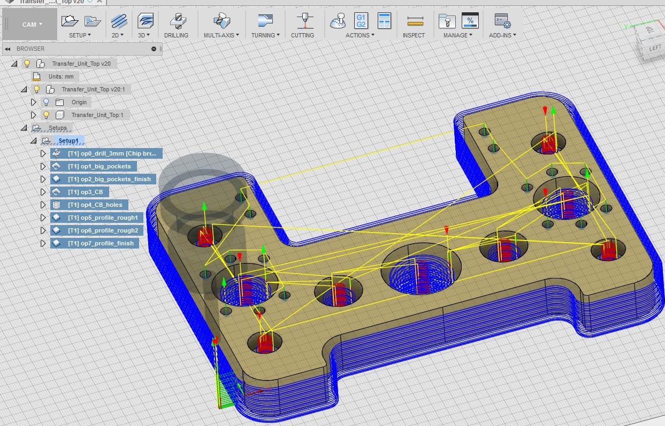Open the Tool Library icon in Manage
665x426 pixels.
(447, 21)
